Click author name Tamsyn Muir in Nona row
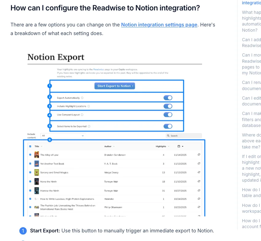Screen dimensions: 261x241 click(111, 181)
